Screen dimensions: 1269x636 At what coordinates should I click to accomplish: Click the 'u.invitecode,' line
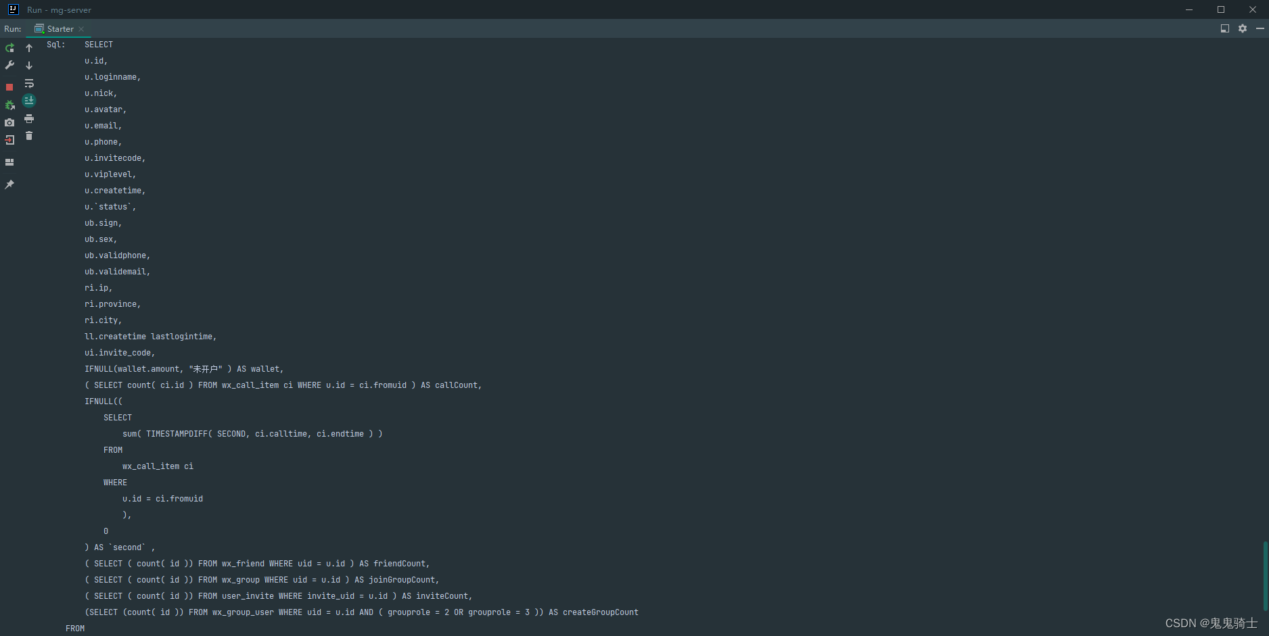[x=115, y=158]
